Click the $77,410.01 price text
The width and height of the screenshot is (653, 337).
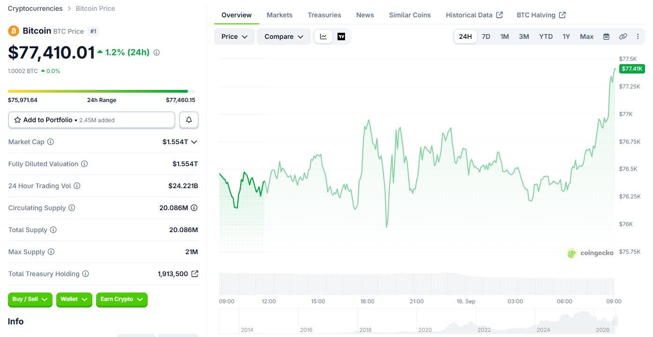tap(52, 52)
